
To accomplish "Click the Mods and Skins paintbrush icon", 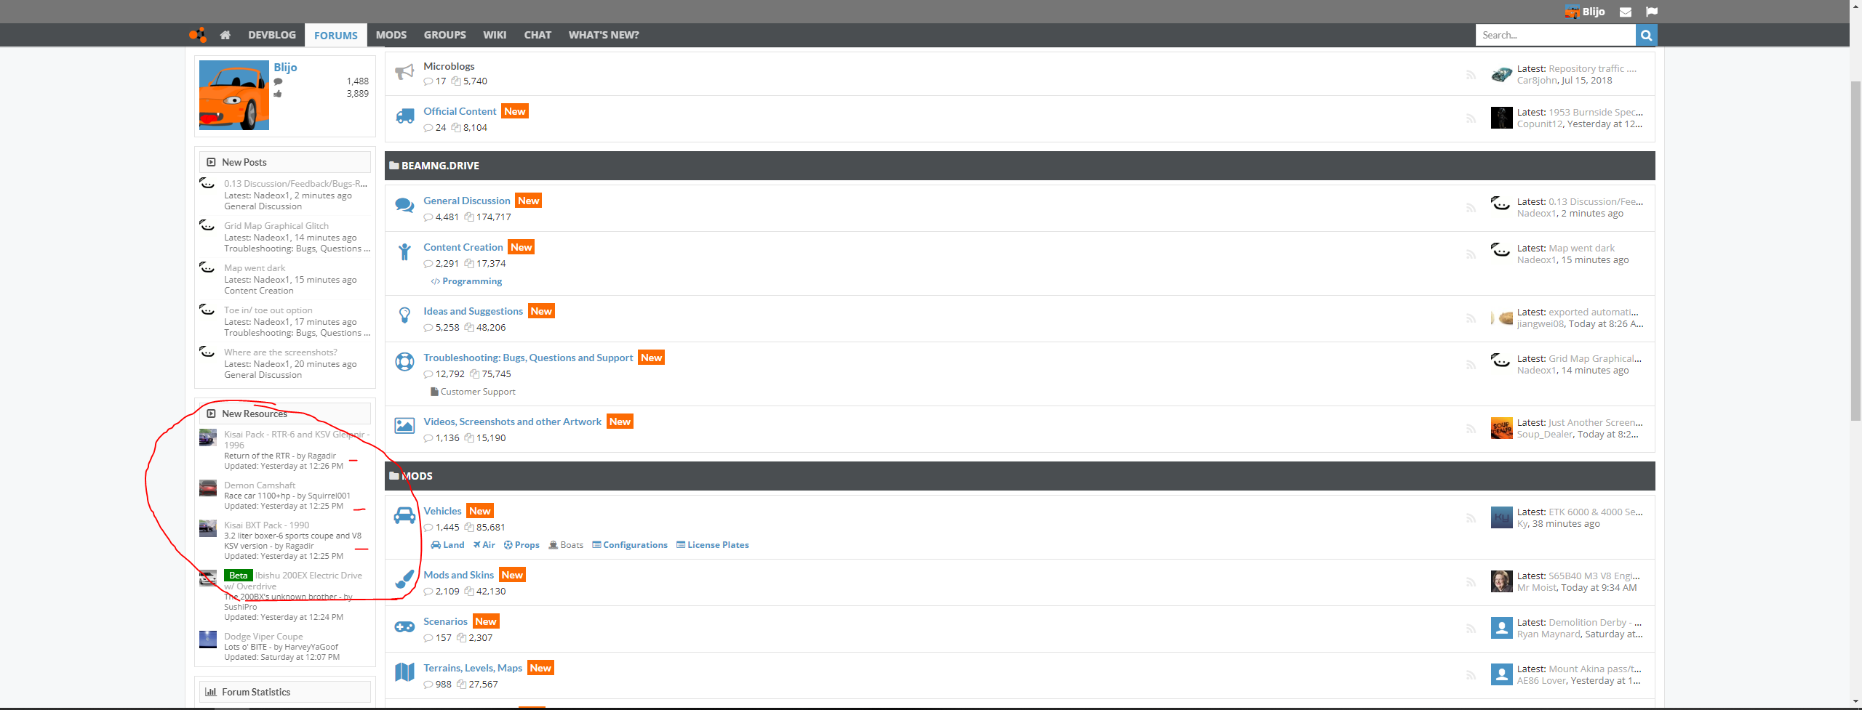I will [404, 579].
